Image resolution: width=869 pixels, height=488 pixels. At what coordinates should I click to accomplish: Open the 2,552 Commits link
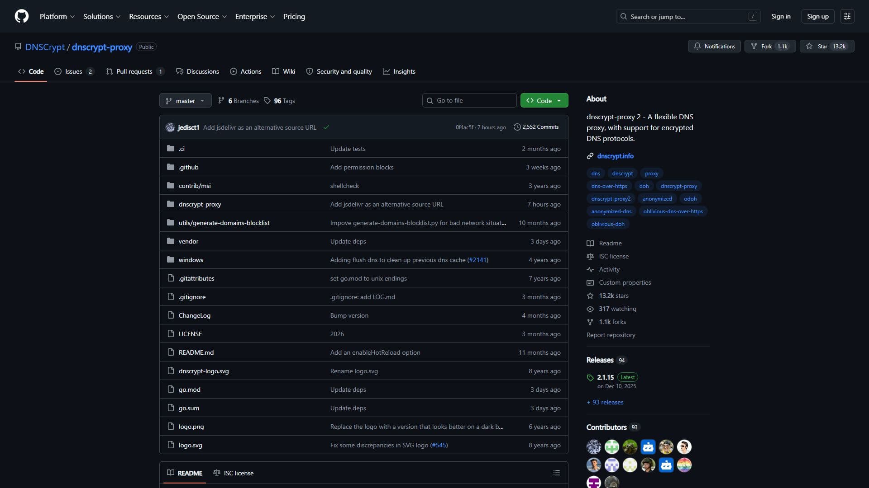[x=536, y=127]
